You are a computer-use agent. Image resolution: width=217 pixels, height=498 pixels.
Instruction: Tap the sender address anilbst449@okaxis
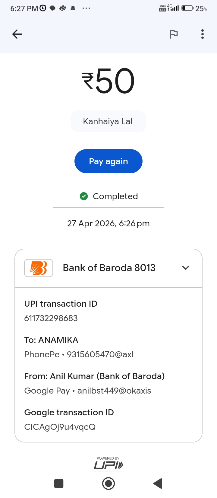[114, 391]
